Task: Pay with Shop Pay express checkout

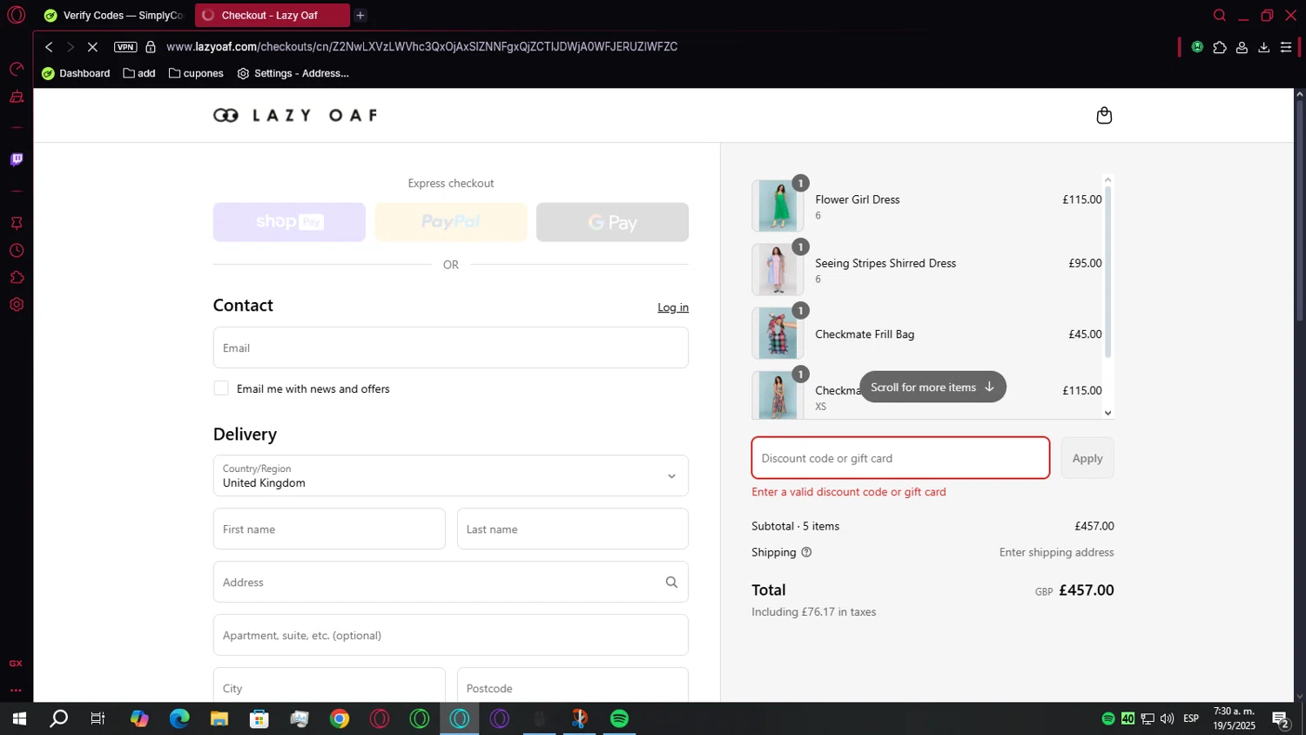Action: pyautogui.click(x=289, y=222)
